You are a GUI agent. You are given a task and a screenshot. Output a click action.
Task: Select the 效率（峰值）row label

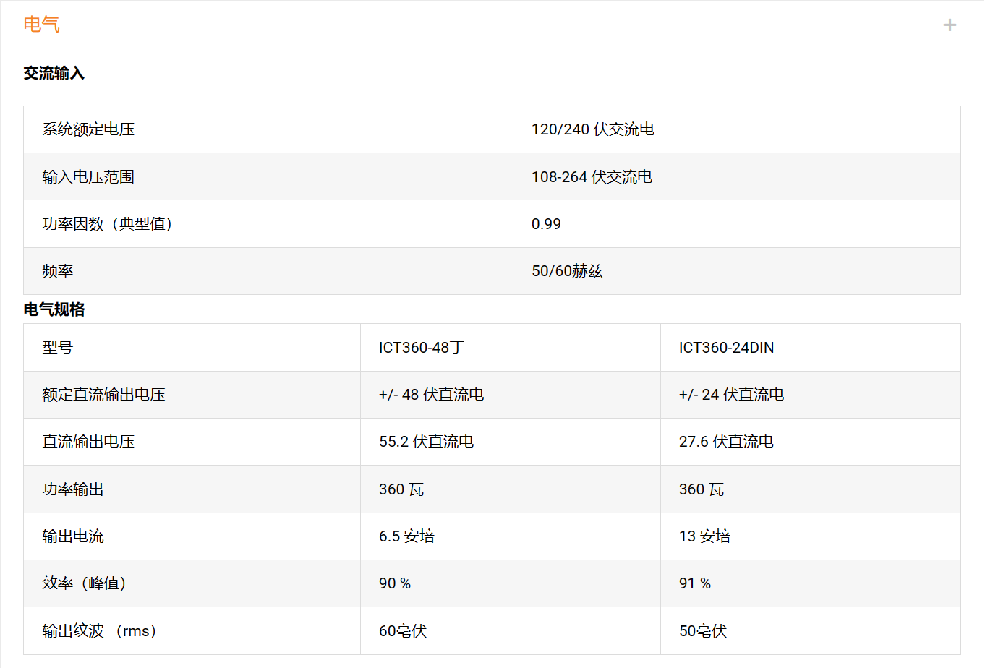tap(84, 583)
